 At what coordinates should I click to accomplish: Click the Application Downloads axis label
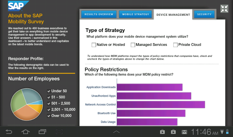click(101, 87)
